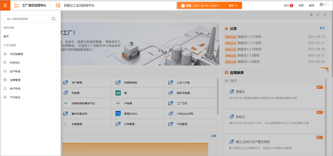Click the 工厂演示运营中心 title
Viewport: 333px width, 156px height.
point(34,6)
